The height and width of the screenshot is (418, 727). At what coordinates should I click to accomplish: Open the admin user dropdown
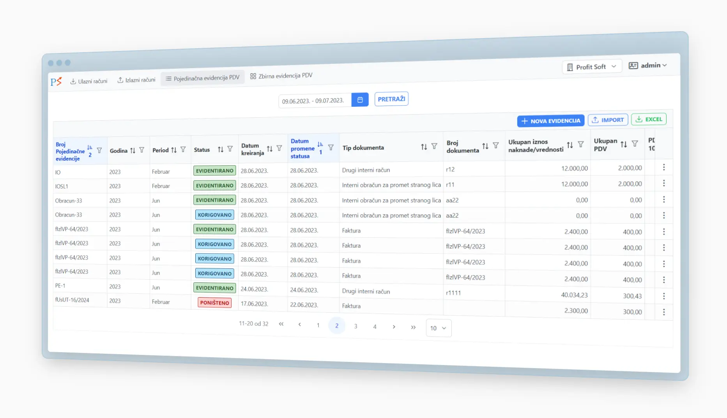tap(648, 65)
